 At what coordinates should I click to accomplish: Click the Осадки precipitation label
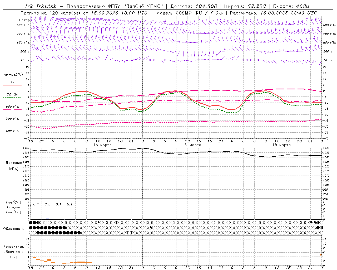click(x=13, y=207)
